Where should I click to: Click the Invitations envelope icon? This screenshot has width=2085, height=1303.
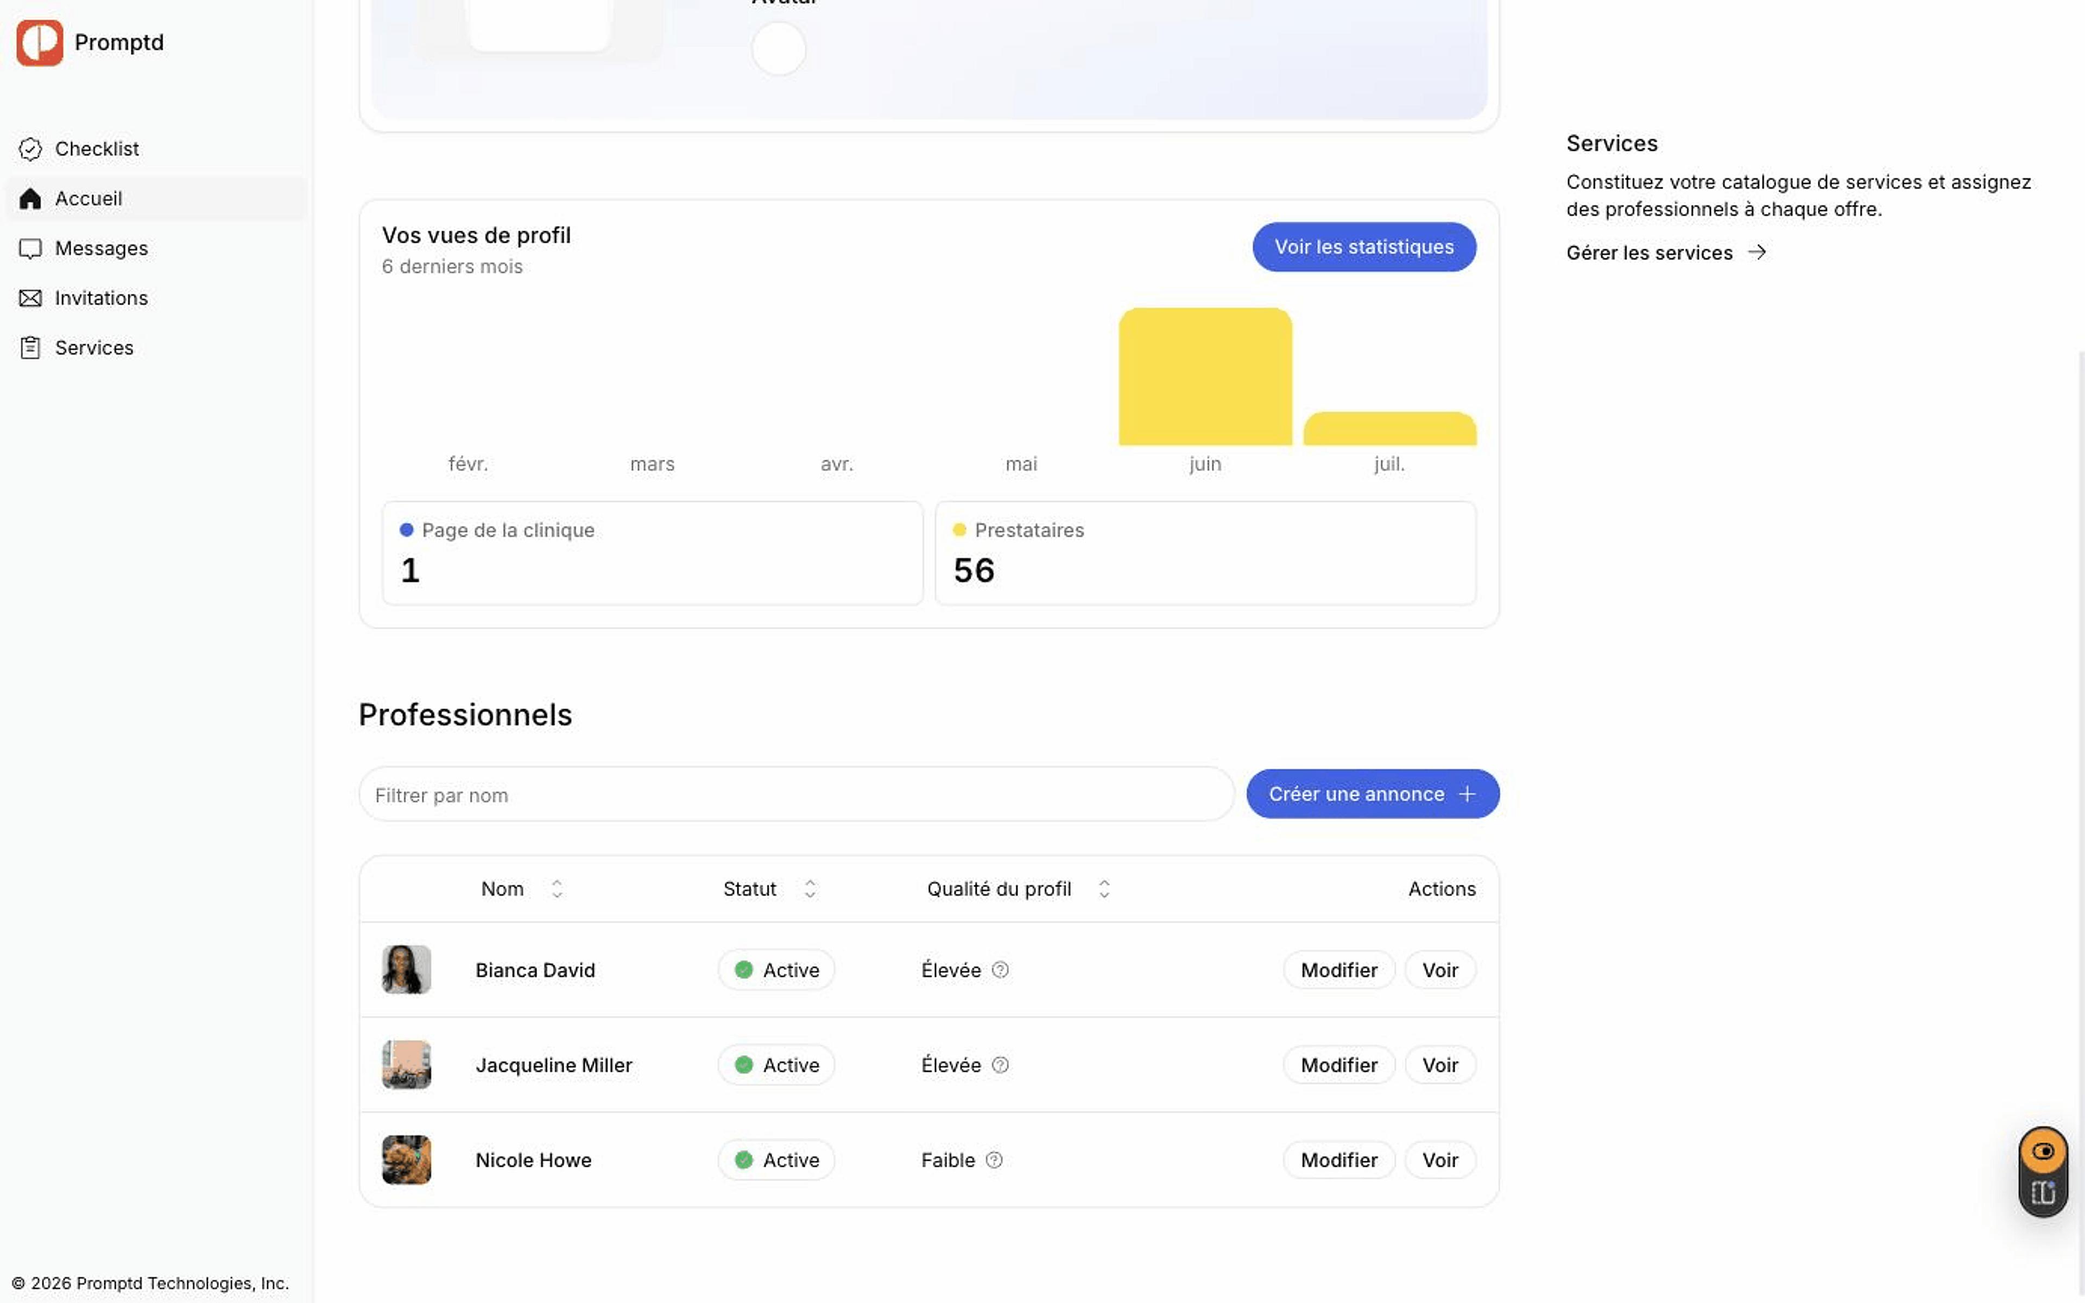30,298
